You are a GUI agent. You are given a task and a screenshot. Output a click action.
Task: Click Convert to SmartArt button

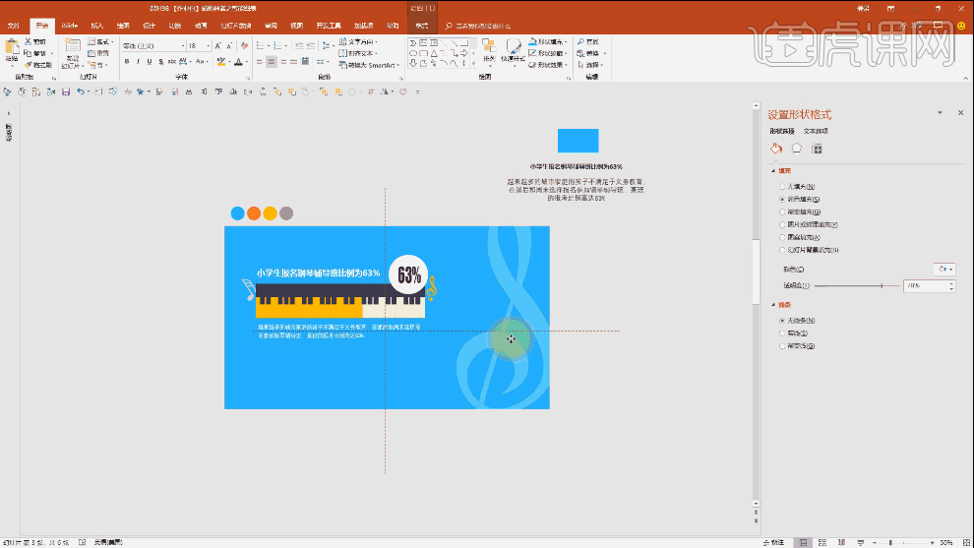coord(369,65)
